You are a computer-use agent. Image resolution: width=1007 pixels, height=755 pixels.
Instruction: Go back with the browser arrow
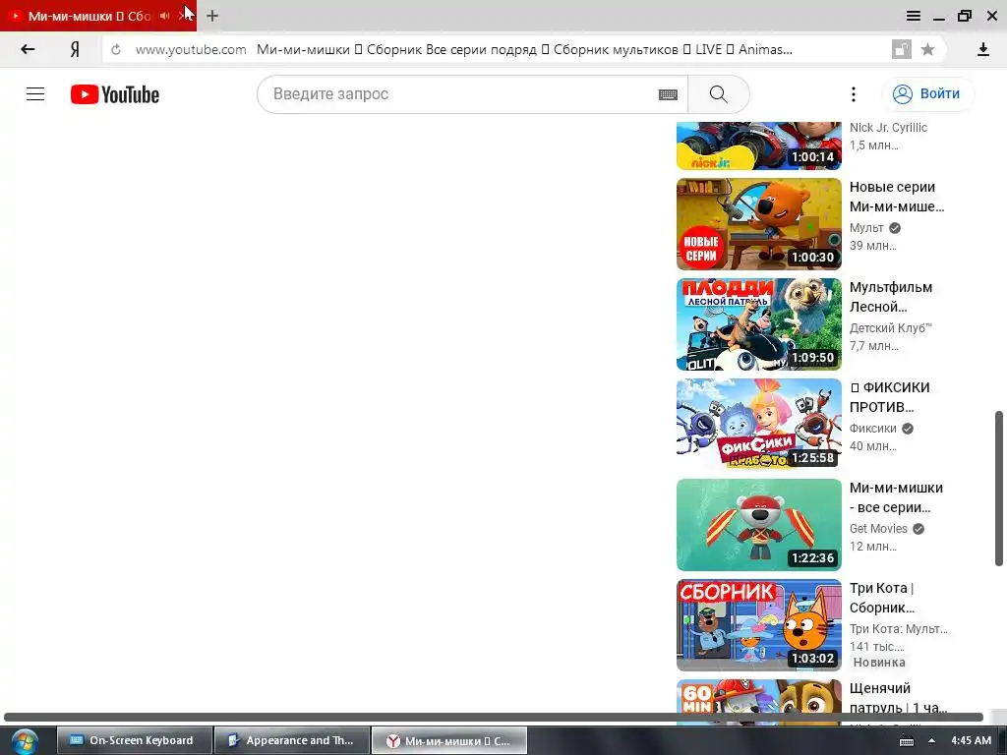point(28,49)
